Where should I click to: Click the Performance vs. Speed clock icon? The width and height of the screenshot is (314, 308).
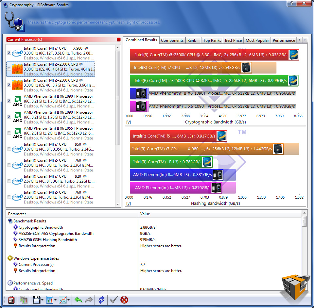pyautogui.click(x=10, y=283)
